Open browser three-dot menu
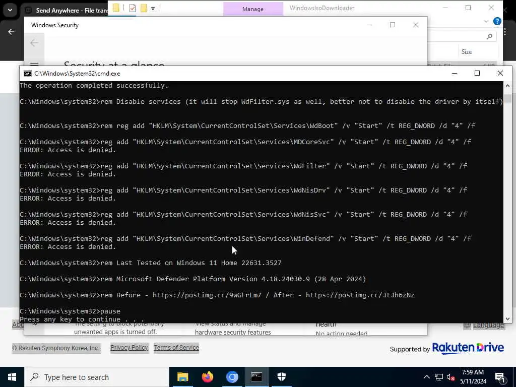 click(505, 32)
